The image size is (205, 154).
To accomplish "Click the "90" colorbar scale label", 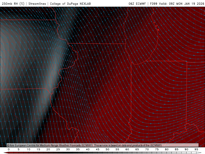I will coord(186,149).
